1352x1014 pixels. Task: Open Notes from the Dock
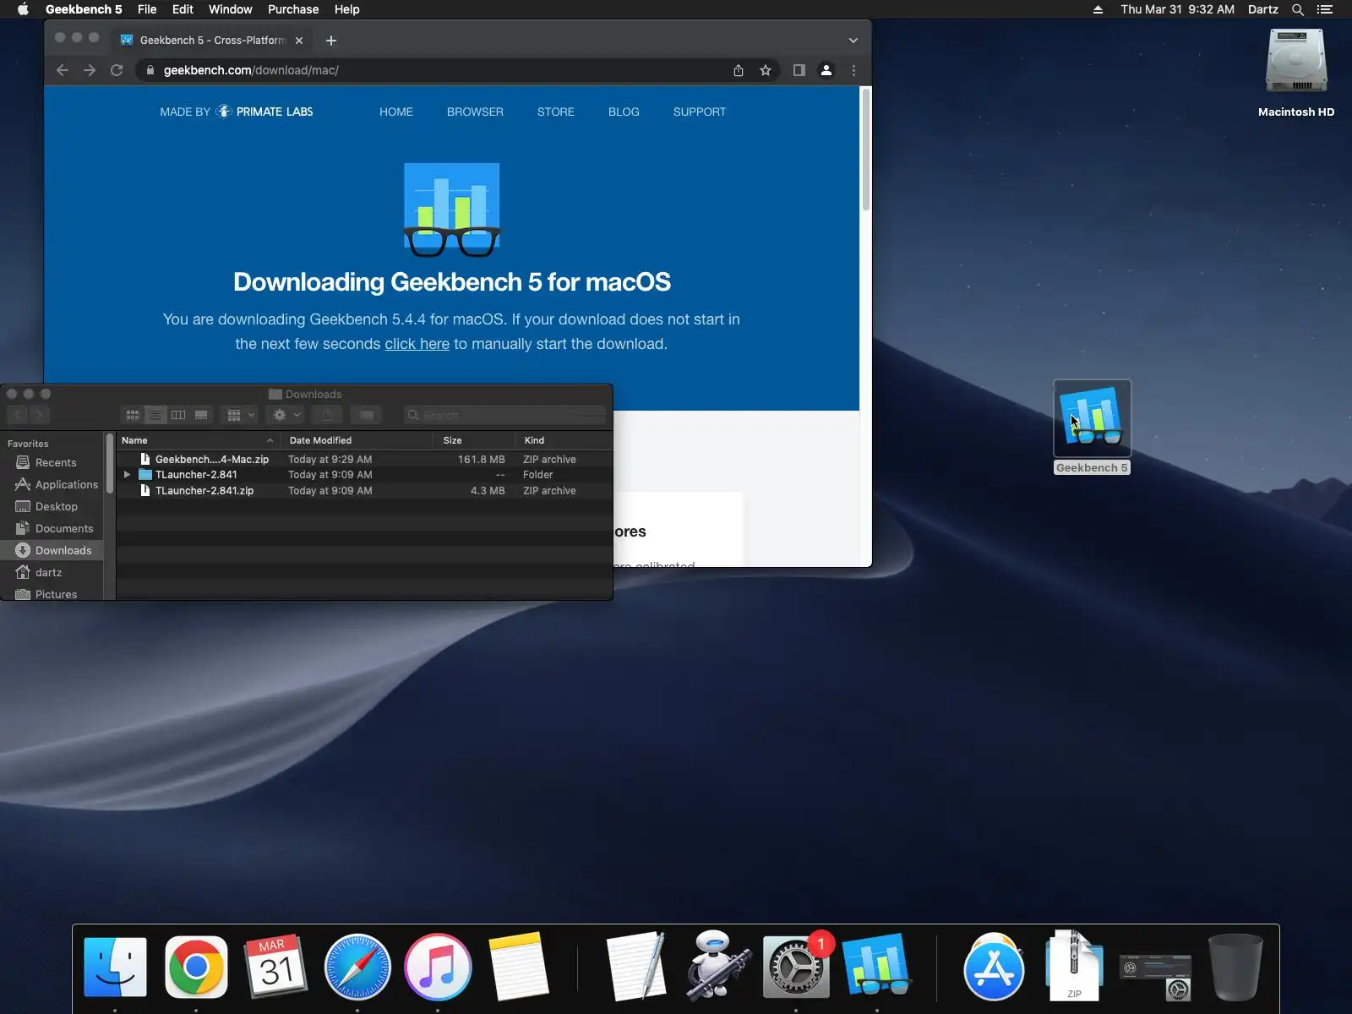[x=518, y=967]
